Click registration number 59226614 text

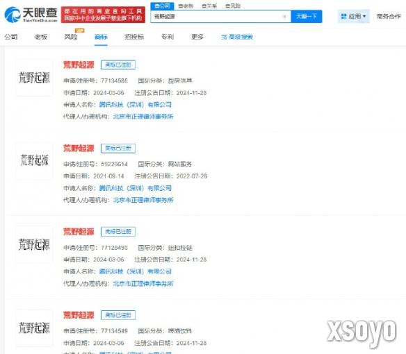(114, 164)
